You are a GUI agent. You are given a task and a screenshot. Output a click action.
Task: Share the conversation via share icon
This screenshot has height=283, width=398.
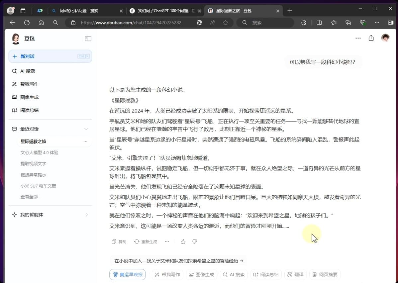point(371,38)
